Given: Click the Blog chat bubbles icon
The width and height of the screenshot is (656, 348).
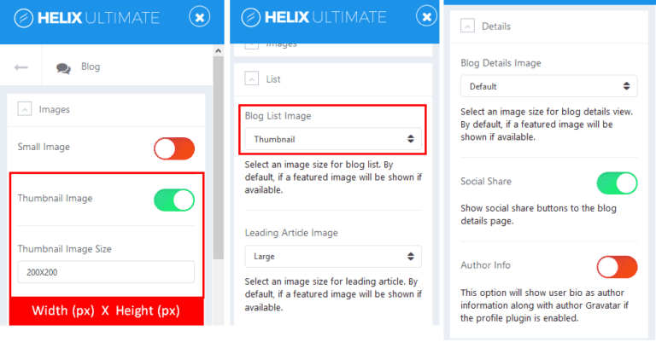Looking at the screenshot, I should point(63,67).
